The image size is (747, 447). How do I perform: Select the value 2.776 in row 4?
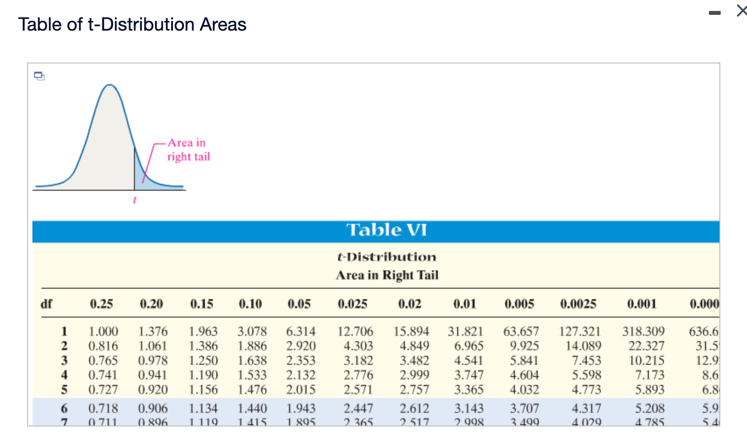pyautogui.click(x=358, y=375)
